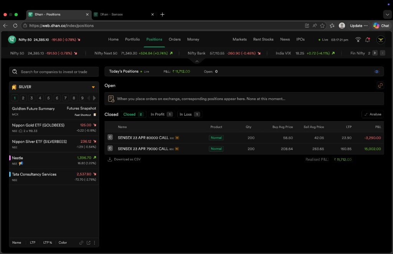The height and width of the screenshot is (254, 393).
Task: Select watchlist page 9
Action: coord(82,98)
